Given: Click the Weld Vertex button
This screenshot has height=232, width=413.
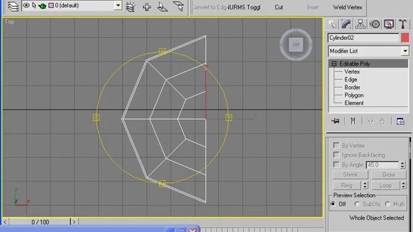Looking at the screenshot, I should [x=347, y=7].
